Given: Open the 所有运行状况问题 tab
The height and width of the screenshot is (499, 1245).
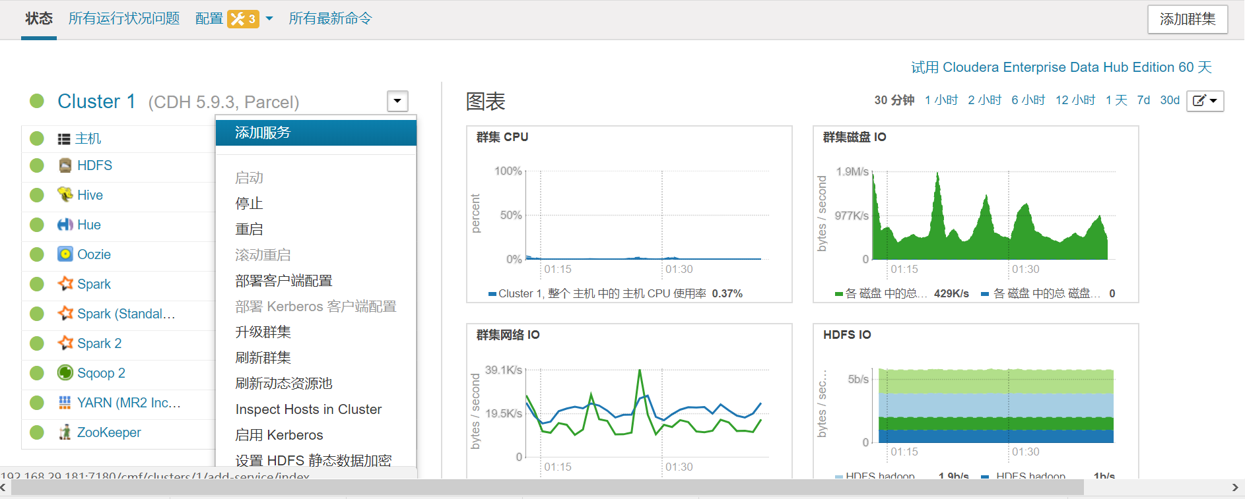Looking at the screenshot, I should point(124,18).
